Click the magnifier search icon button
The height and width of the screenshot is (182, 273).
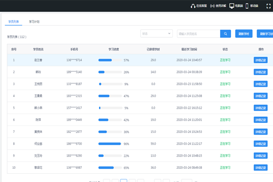[226, 34]
